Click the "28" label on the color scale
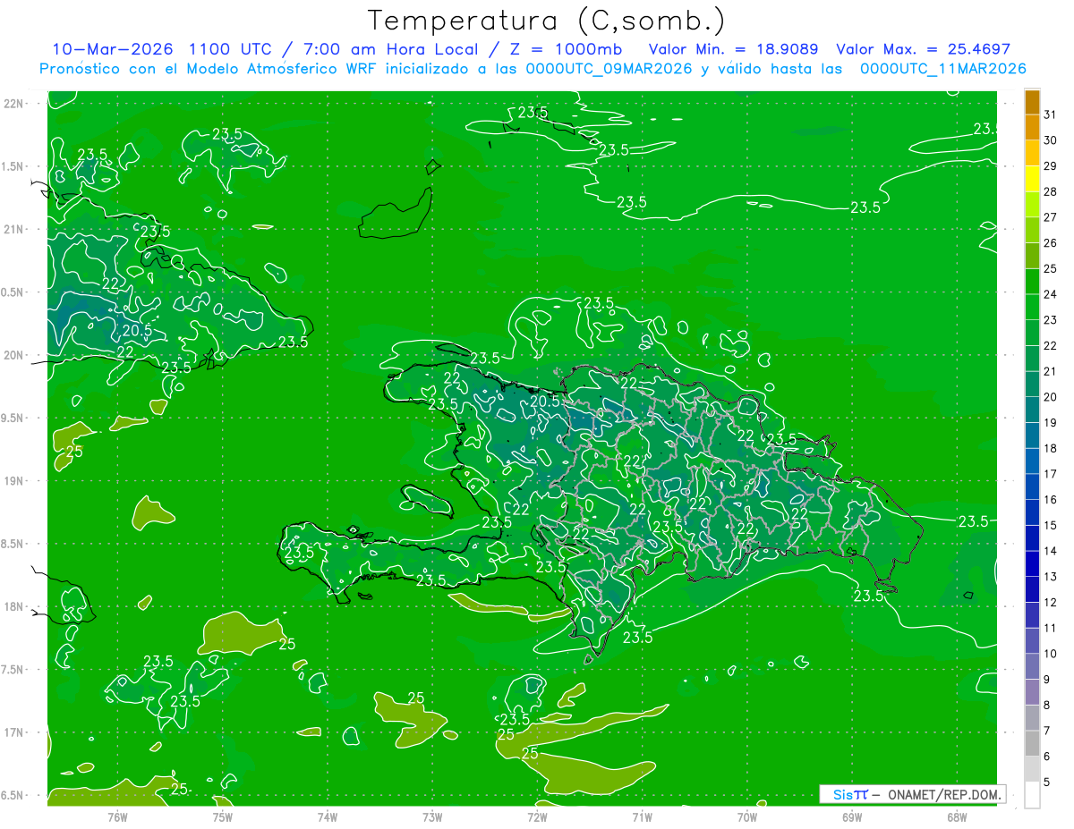This screenshot has width=1074, height=829. pos(1050,192)
